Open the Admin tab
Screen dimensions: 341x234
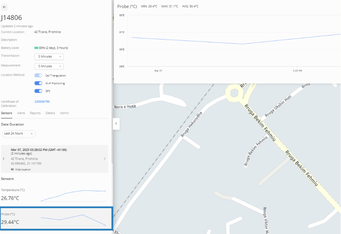65,113
